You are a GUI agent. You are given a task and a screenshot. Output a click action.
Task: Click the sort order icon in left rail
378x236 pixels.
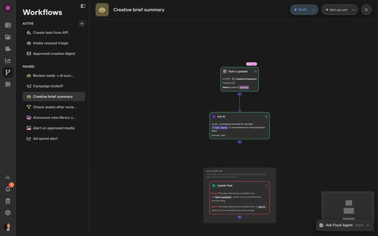tap(8, 177)
